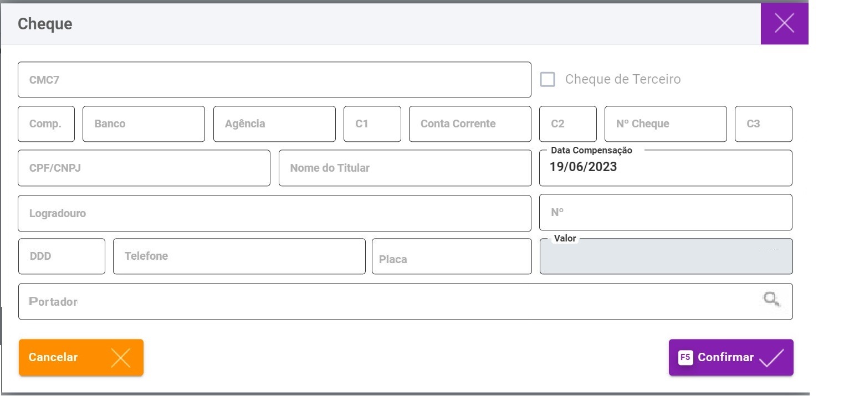This screenshot has height=396, width=844.
Task: Enable the Cheque de Terceiro checkbox
Action: click(x=548, y=79)
